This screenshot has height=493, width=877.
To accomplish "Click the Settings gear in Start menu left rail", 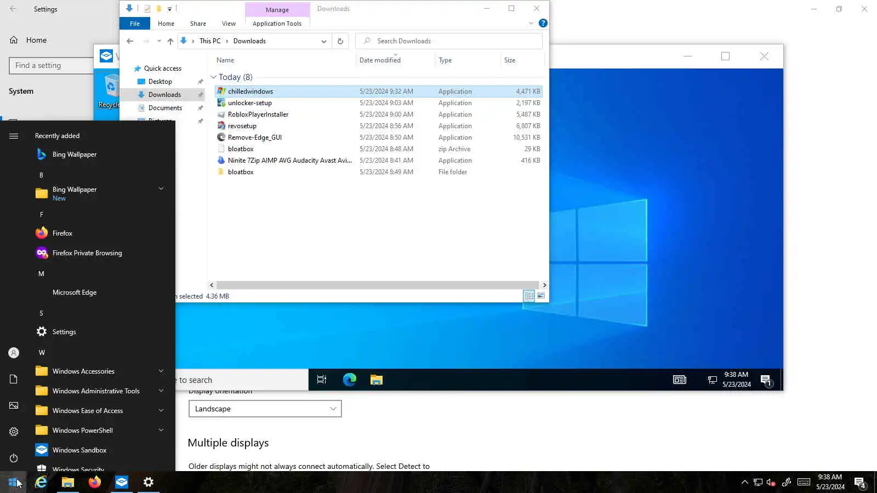I will coord(14,432).
